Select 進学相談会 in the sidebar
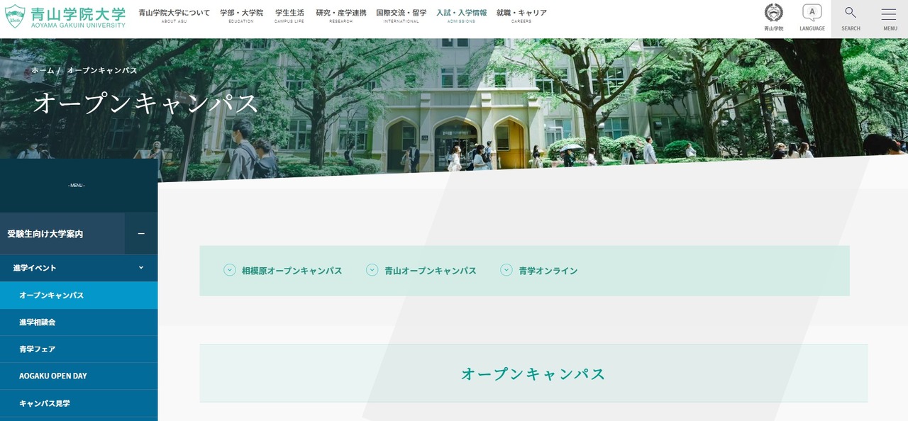This screenshot has width=908, height=421. click(79, 322)
